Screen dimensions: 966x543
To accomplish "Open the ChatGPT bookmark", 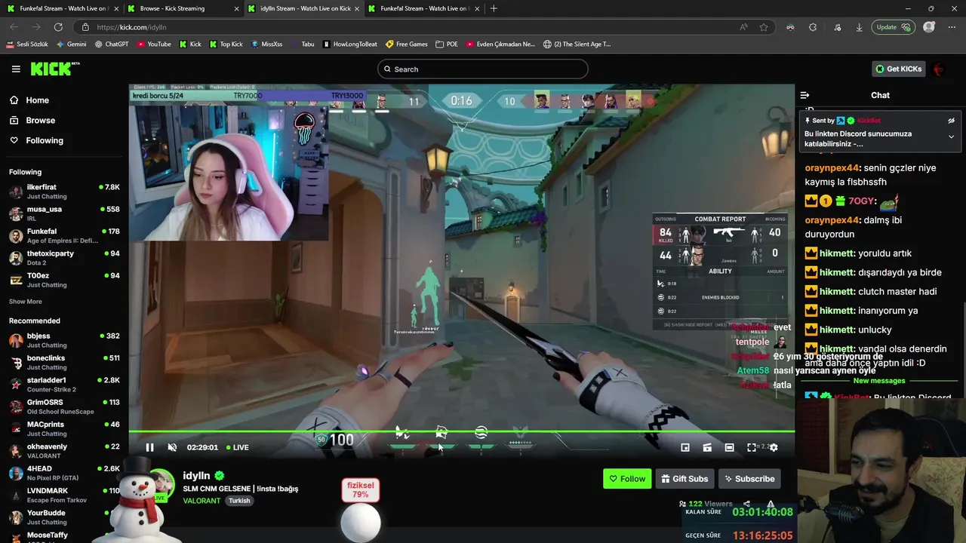I will [x=112, y=44].
